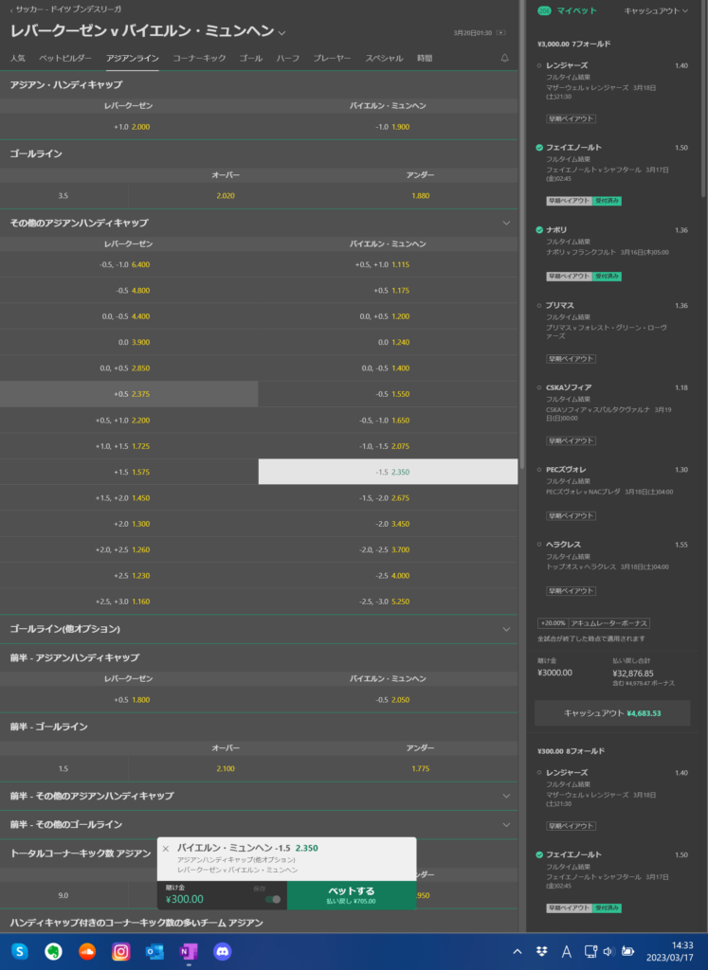
Task: Open the レバークーゼン v バイエルン・ミュンヘン match dropdown
Action: click(282, 33)
